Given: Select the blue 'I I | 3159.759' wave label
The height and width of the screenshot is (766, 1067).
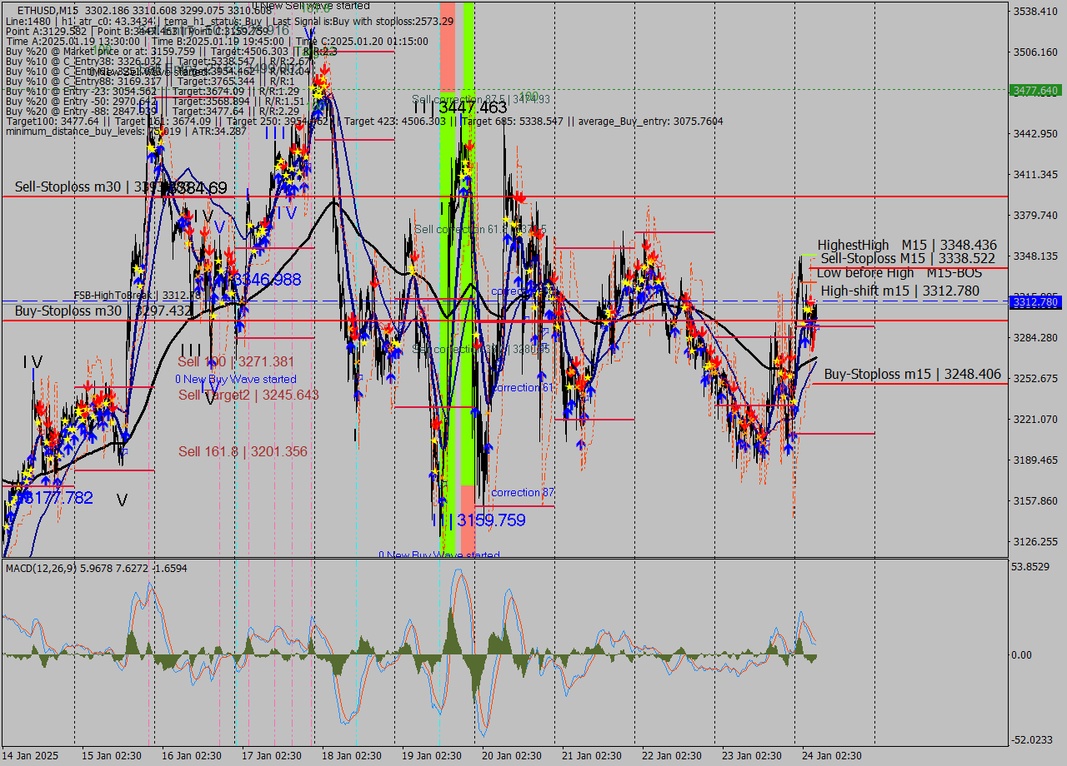Looking at the screenshot, I should tap(478, 520).
